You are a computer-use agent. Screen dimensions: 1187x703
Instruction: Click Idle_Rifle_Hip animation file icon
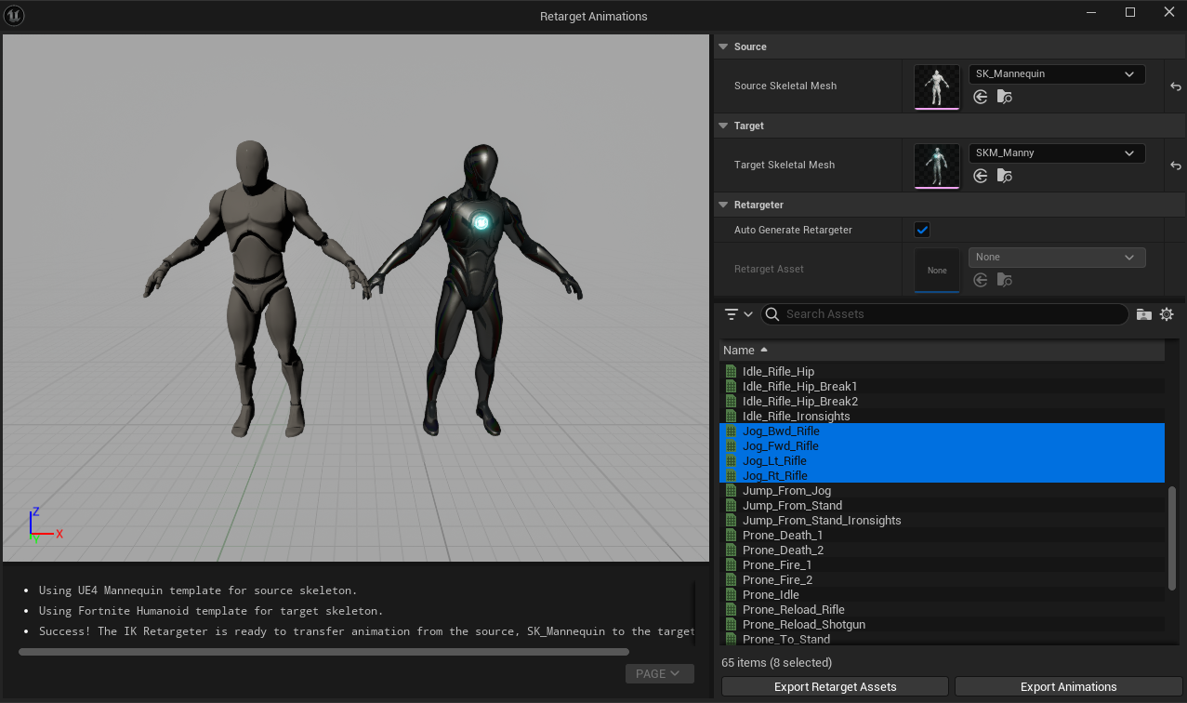click(731, 372)
